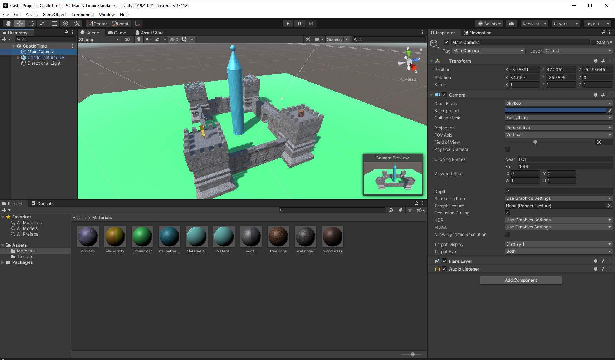The image size is (615, 360).
Task: Open the Layers dropdown
Action: [566, 24]
